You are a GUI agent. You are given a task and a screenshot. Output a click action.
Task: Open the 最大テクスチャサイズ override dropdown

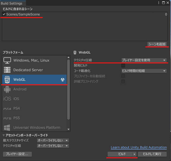[53, 140]
